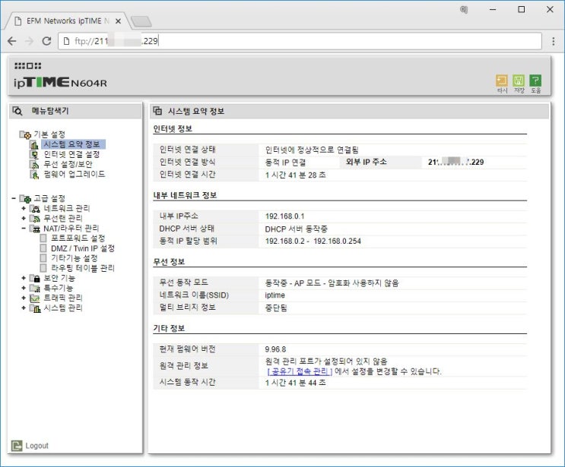The width and height of the screenshot is (565, 467).
Task: Click the Logout door icon
Action: click(17, 446)
